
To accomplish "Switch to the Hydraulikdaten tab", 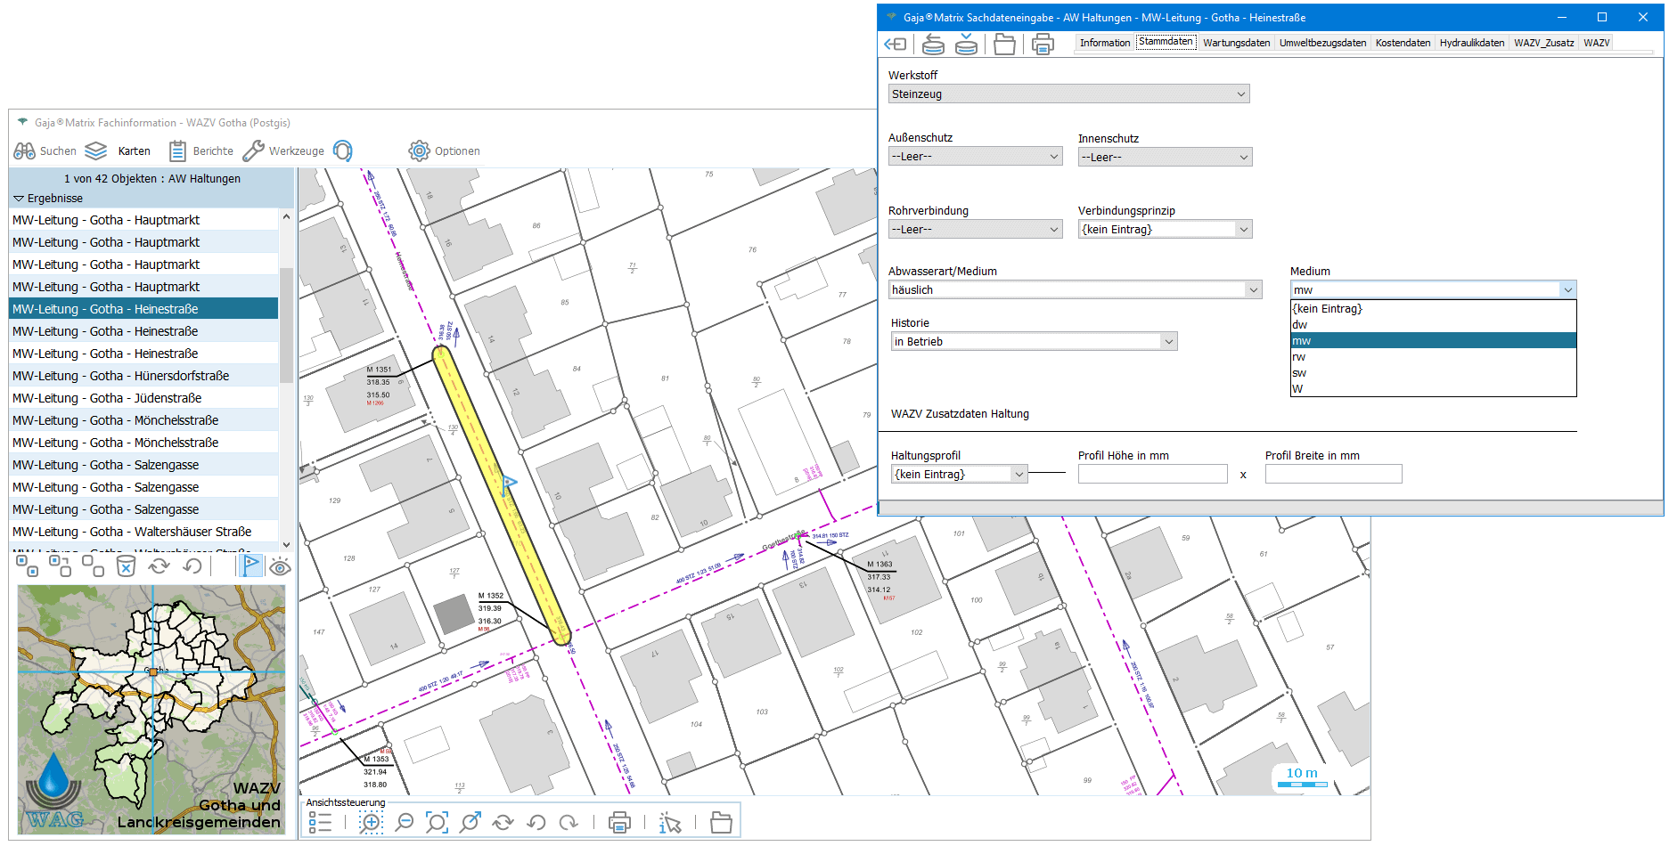I will (x=1471, y=43).
